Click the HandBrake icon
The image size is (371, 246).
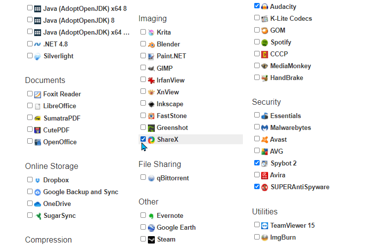click(x=265, y=78)
